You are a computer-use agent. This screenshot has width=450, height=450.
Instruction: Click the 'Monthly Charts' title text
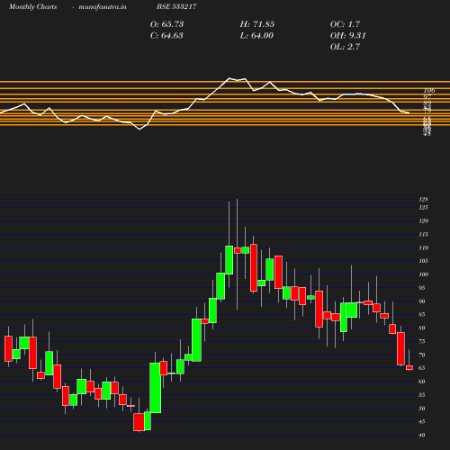click(32, 6)
